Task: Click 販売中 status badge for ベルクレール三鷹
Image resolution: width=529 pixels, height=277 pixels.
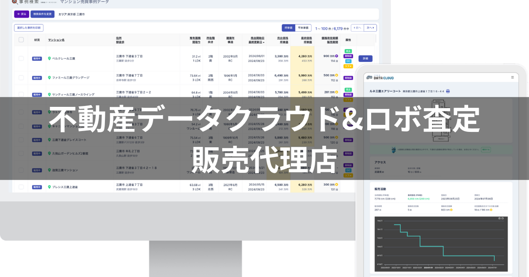Action: click(x=37, y=58)
